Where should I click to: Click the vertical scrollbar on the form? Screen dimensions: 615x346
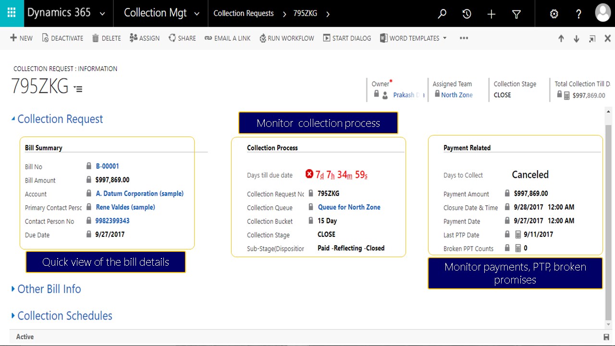(608, 216)
